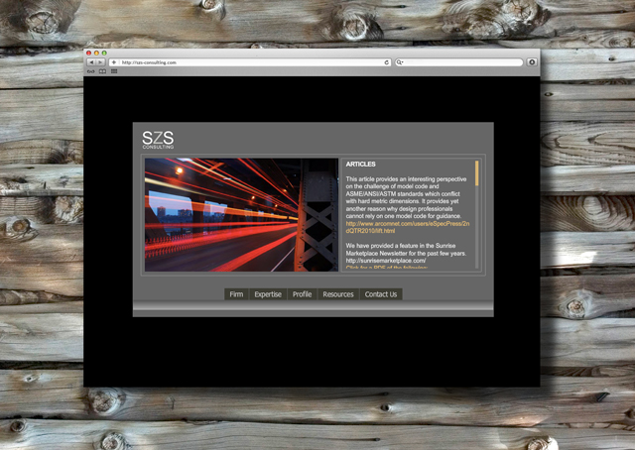
Task: Open the search magnifier dropdown
Action: tap(399, 62)
